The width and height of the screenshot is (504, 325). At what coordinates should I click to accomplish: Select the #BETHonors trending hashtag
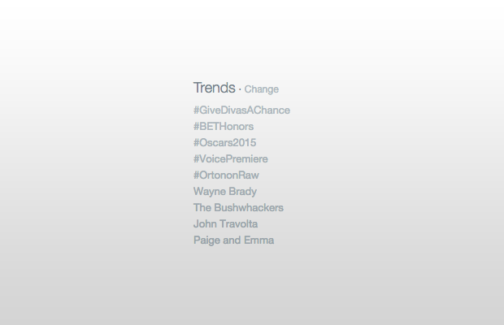pos(224,127)
